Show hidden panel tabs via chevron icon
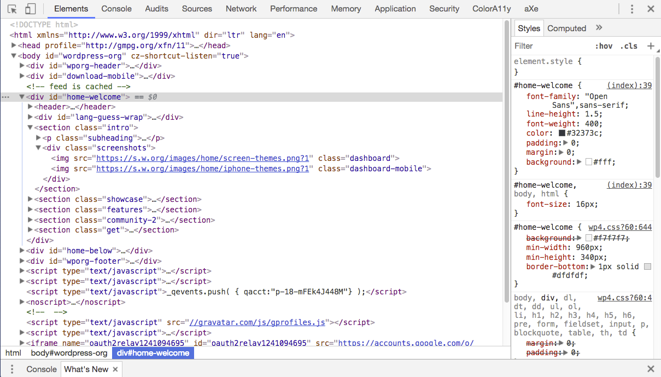 pos(599,28)
